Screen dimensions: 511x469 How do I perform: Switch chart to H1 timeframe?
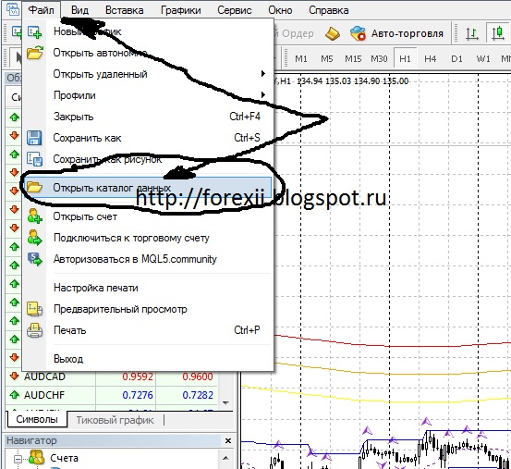point(405,58)
